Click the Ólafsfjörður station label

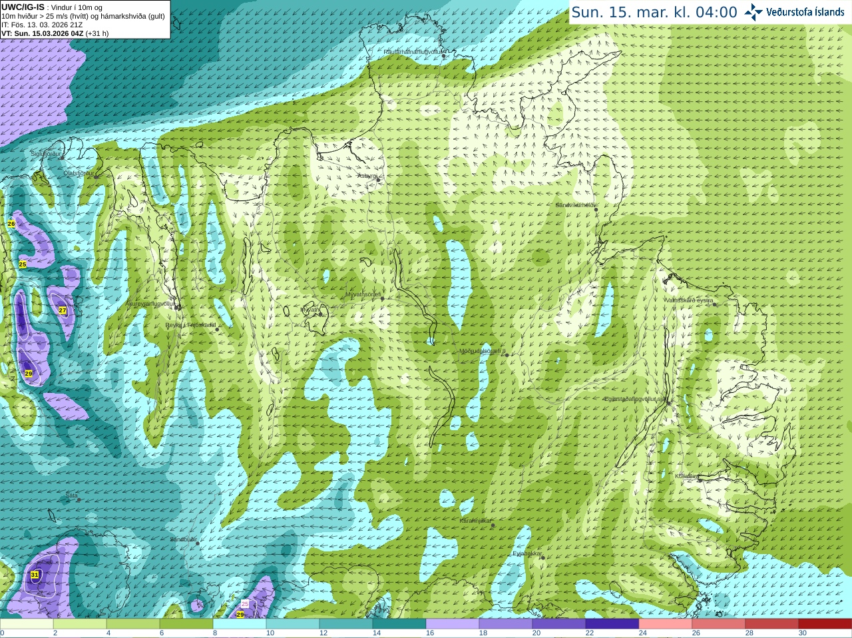coord(79,172)
